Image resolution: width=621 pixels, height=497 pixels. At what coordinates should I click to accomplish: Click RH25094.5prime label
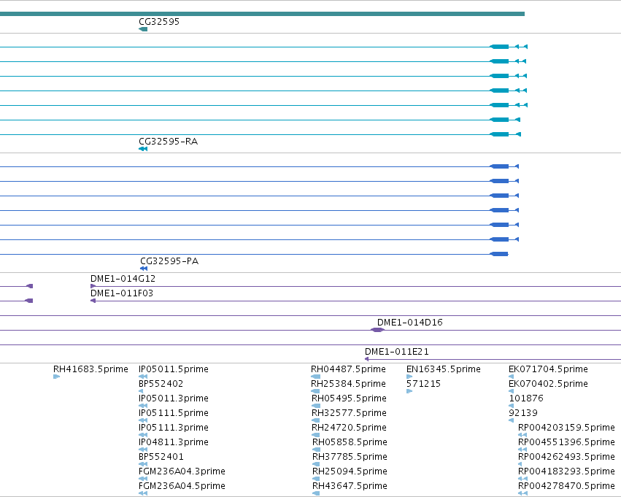(x=350, y=471)
